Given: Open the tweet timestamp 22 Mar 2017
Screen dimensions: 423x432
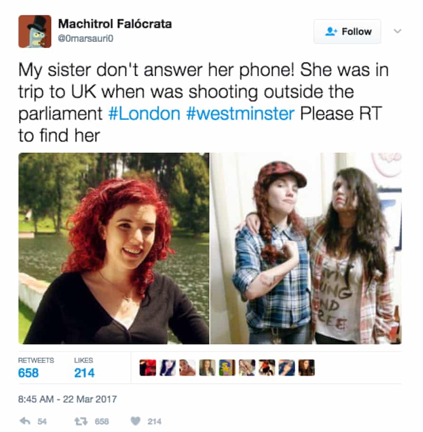Looking at the screenshot, I should pos(67,399).
